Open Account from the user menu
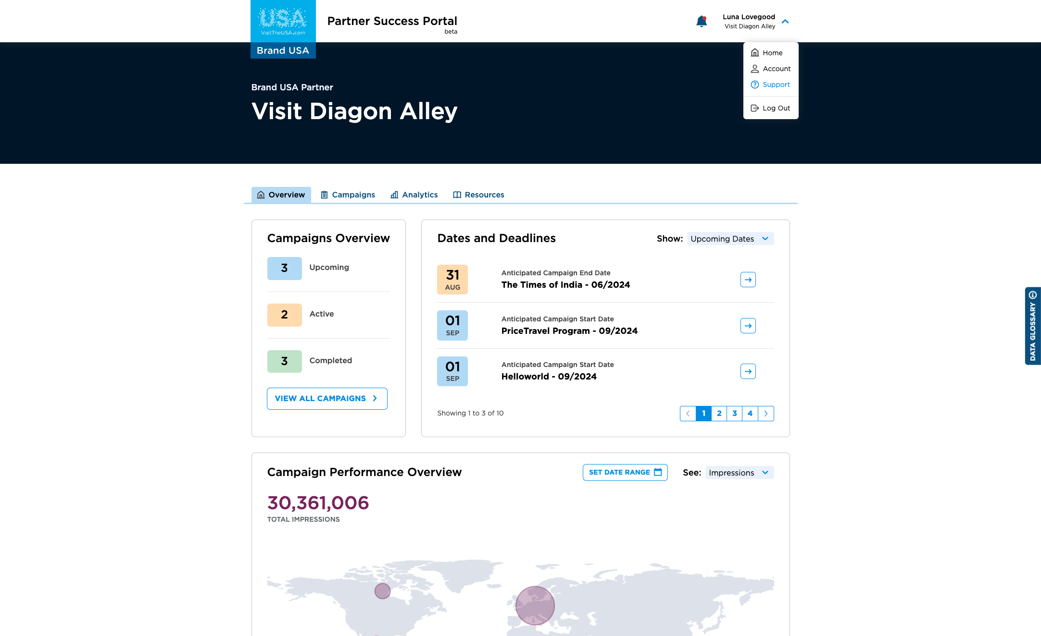Viewport: 1041px width, 636px height. [x=771, y=69]
